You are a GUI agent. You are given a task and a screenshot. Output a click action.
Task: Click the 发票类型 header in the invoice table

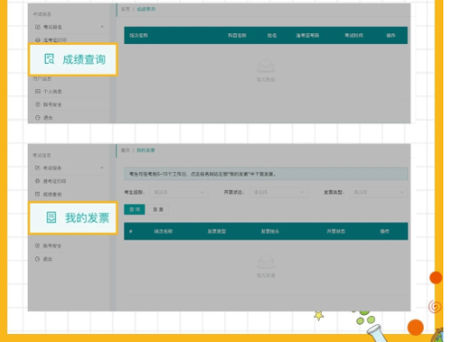click(216, 231)
